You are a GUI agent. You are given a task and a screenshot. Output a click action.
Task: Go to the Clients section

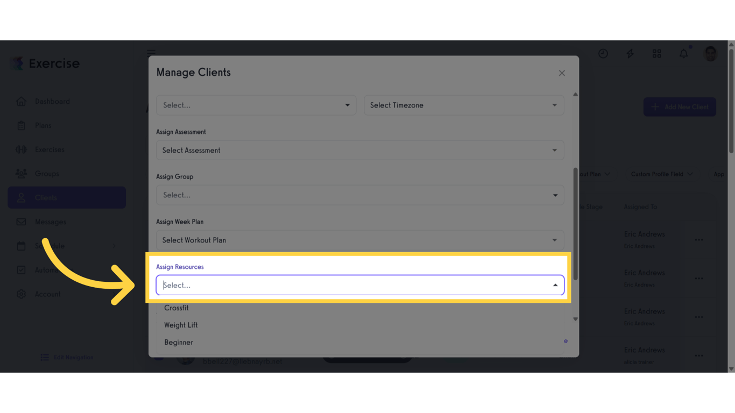46,197
